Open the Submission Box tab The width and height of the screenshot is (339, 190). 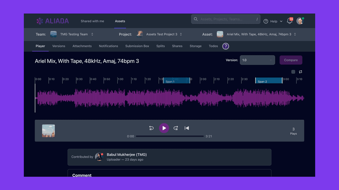coord(137,46)
